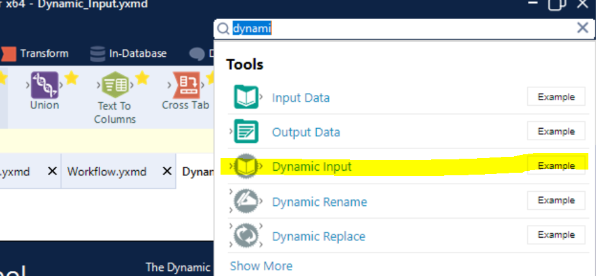Select the Dynamic Rename result
This screenshot has width=596, height=276.
(x=319, y=201)
